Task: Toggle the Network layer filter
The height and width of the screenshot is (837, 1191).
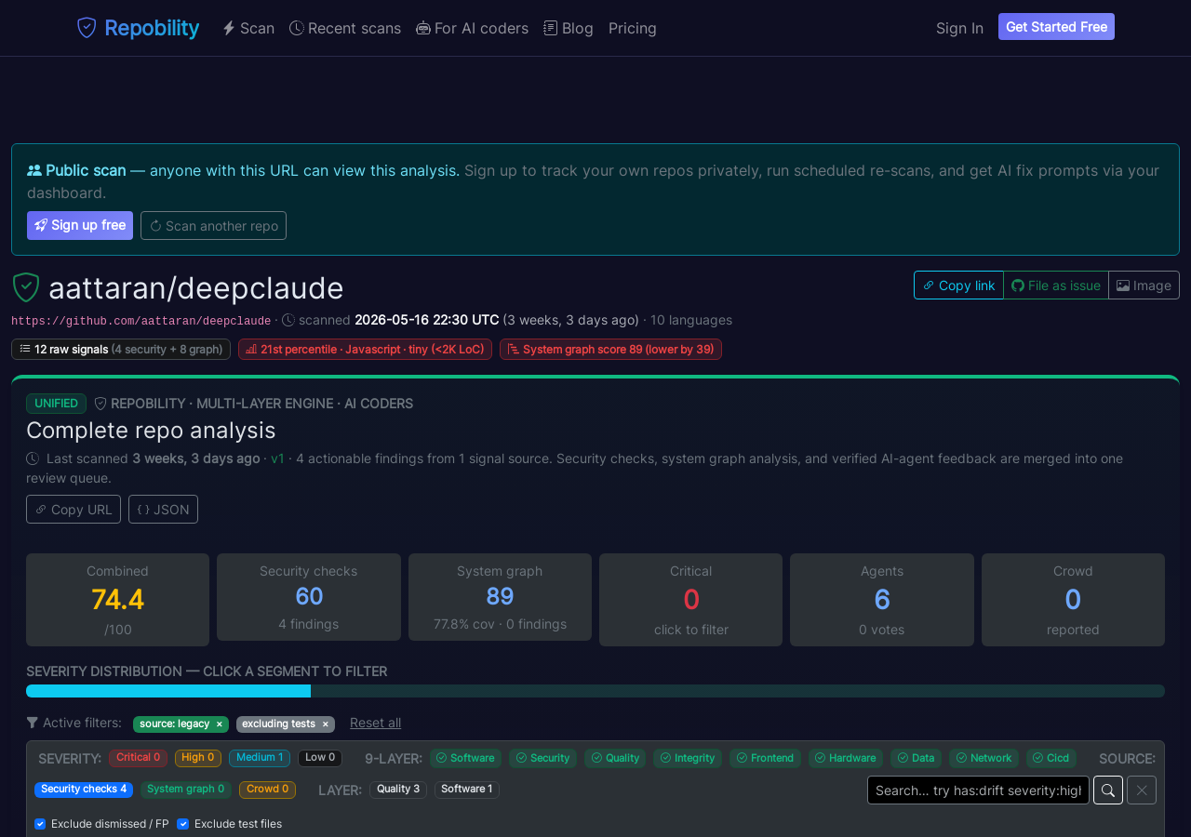Action: pos(984,758)
